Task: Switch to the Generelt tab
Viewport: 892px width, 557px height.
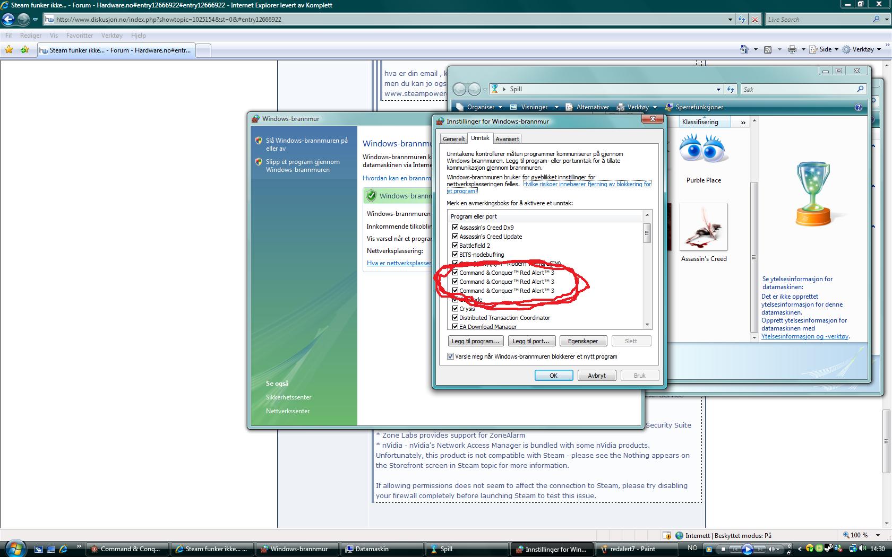Action: pos(454,139)
